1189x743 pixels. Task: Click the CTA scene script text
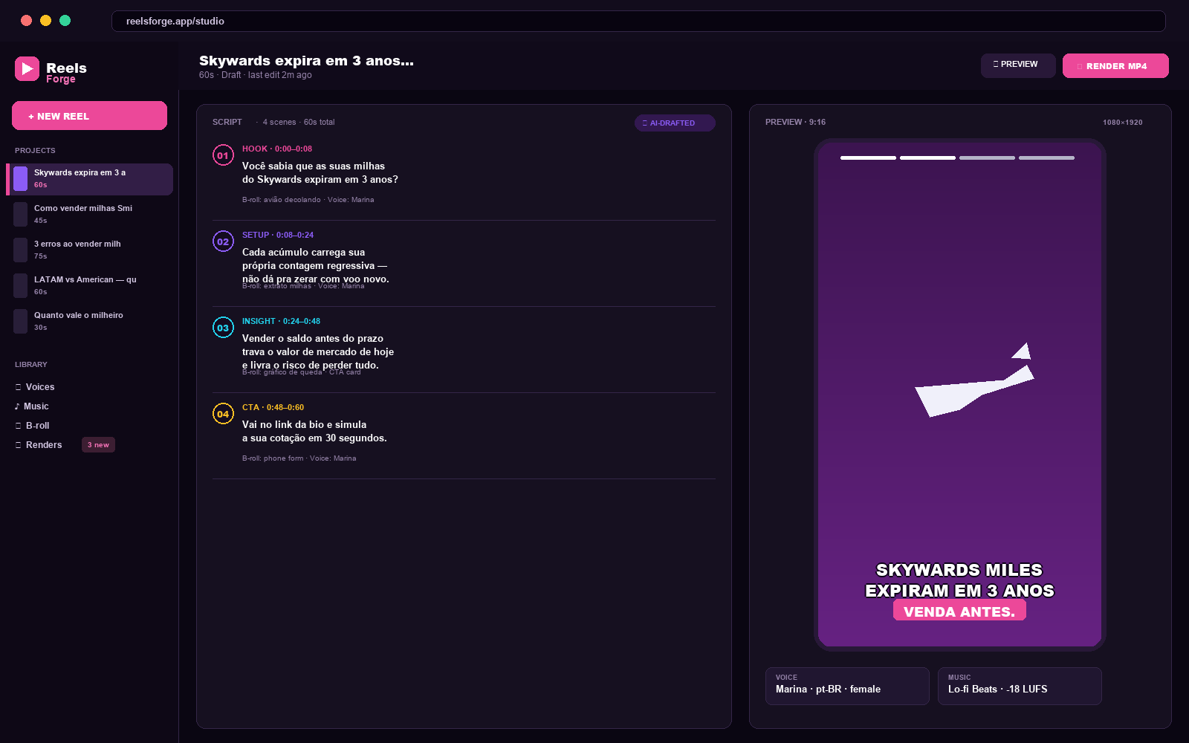pyautogui.click(x=314, y=432)
